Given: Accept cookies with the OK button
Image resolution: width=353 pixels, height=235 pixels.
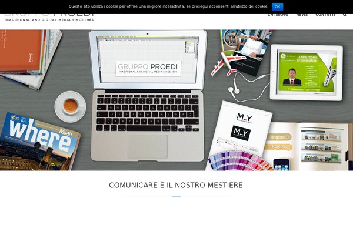Looking at the screenshot, I should tap(277, 6).
